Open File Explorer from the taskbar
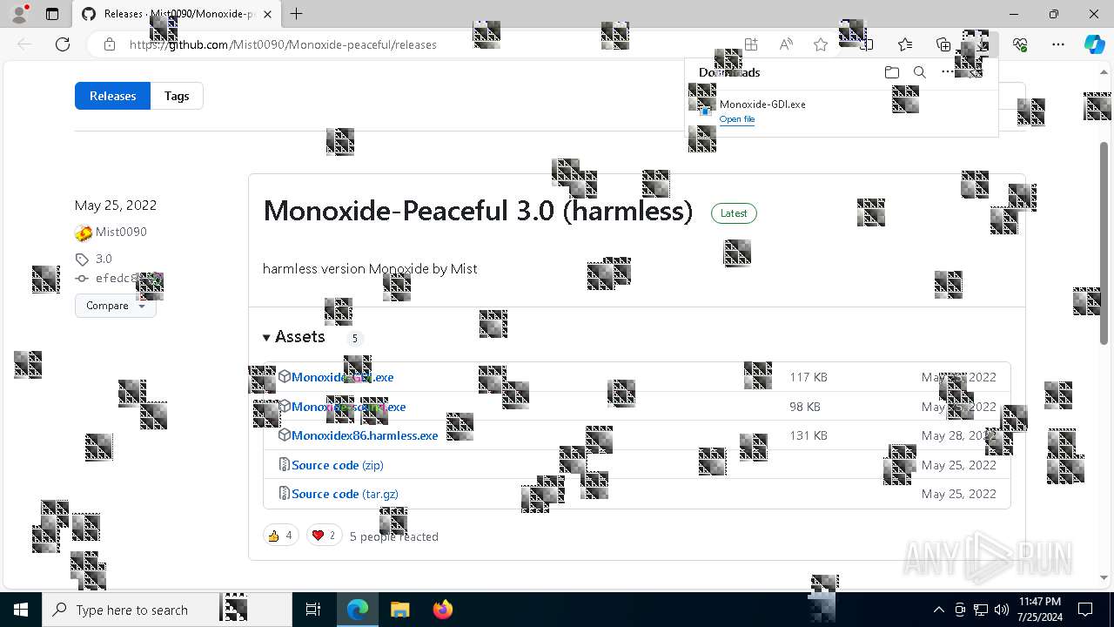Image resolution: width=1114 pixels, height=627 pixels. (x=399, y=610)
